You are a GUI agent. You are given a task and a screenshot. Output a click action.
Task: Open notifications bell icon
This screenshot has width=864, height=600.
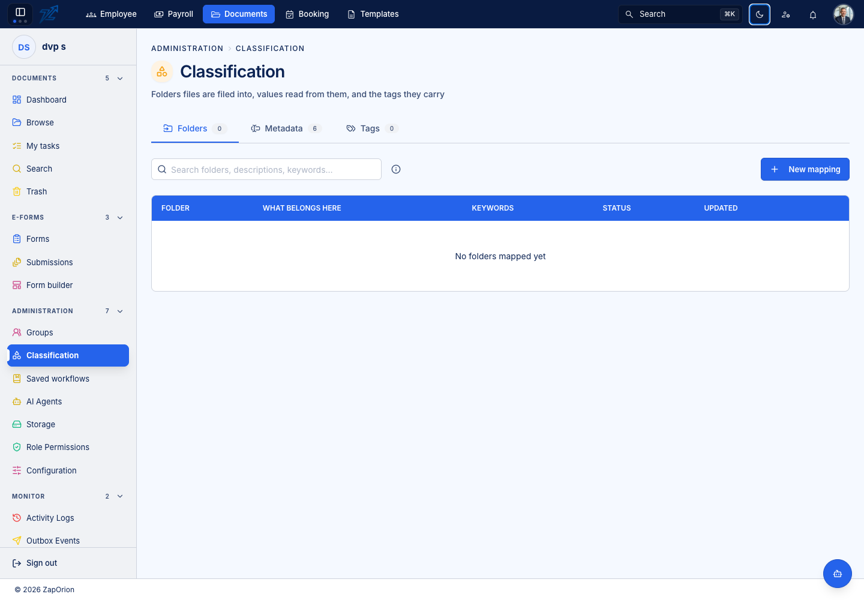[813, 14]
